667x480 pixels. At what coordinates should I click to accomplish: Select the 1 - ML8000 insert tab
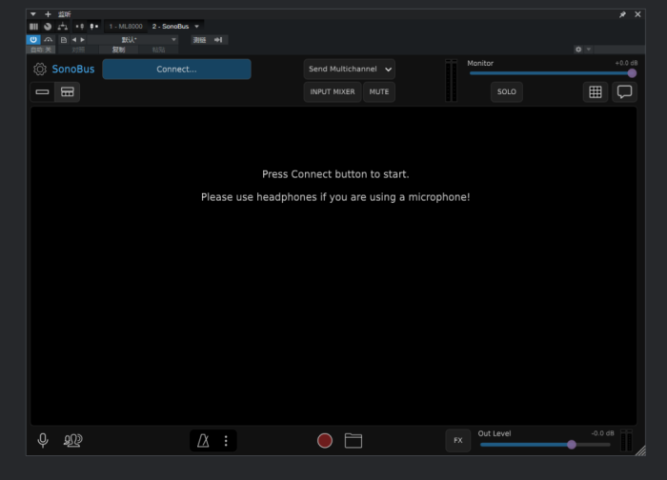pyautogui.click(x=126, y=27)
